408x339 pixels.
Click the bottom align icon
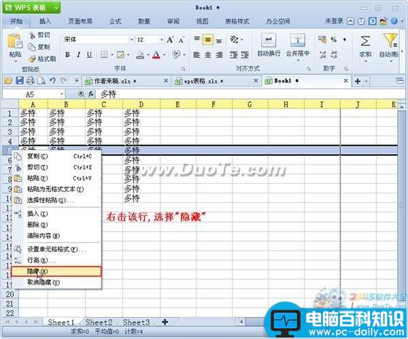pos(220,41)
